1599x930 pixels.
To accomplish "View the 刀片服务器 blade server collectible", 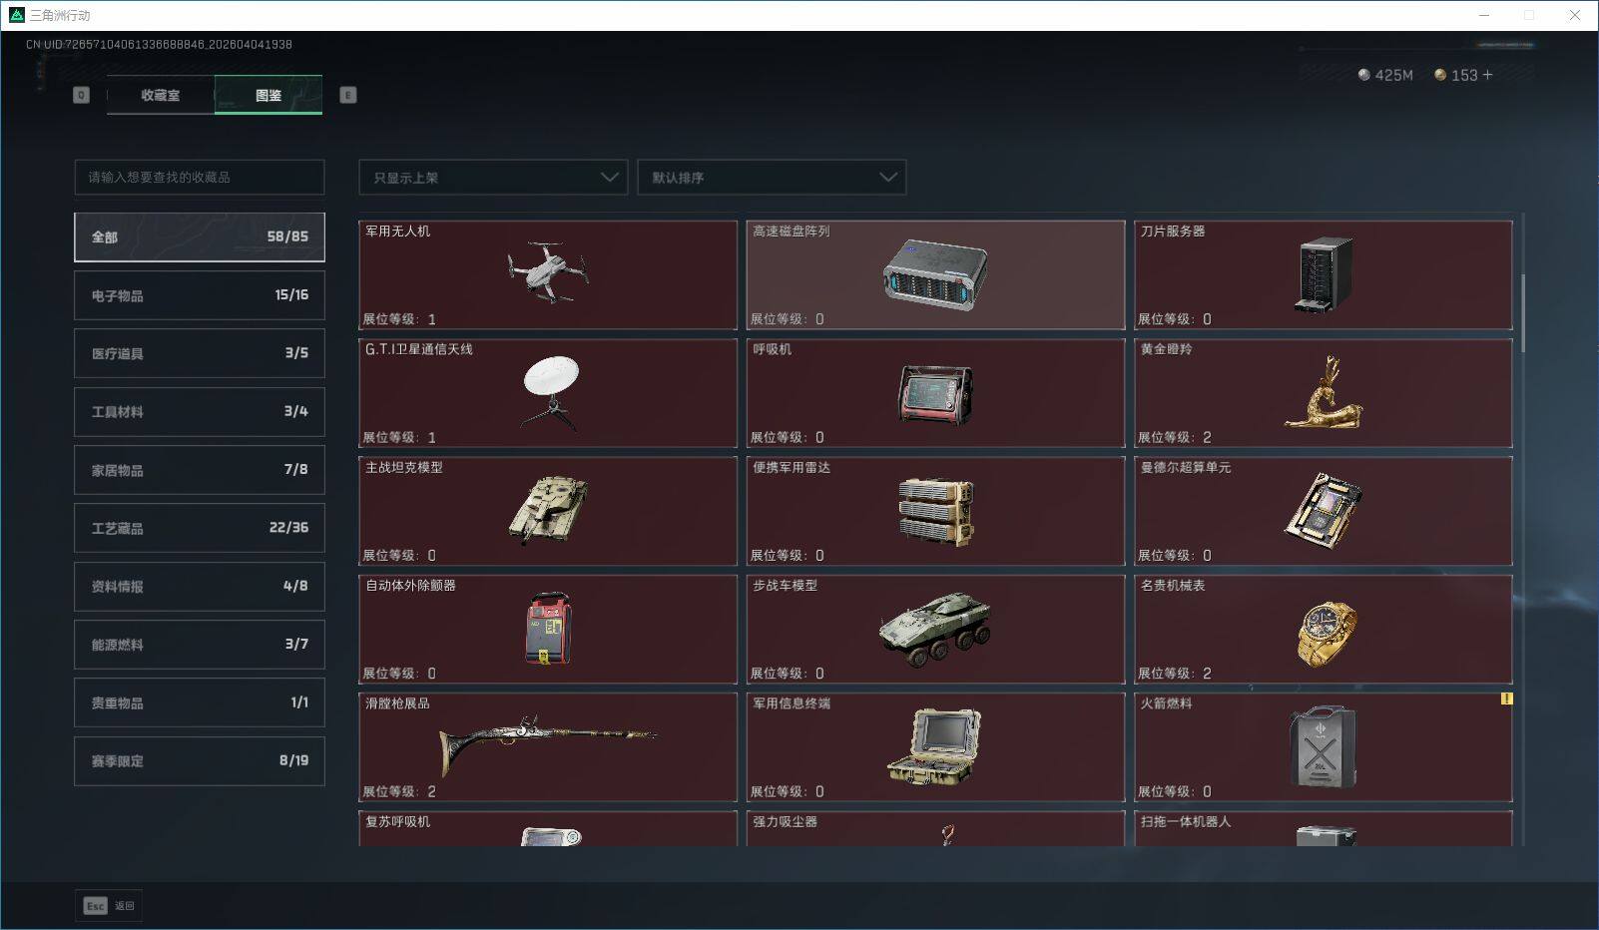I will point(1324,275).
